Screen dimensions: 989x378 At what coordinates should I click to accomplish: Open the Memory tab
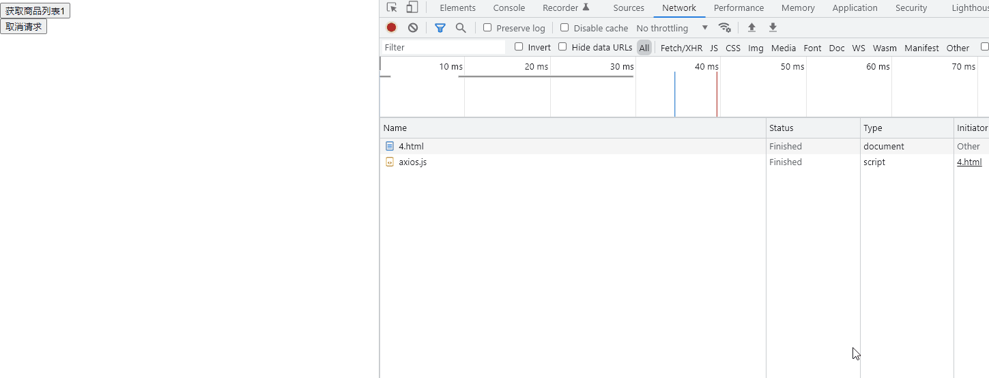coord(798,8)
